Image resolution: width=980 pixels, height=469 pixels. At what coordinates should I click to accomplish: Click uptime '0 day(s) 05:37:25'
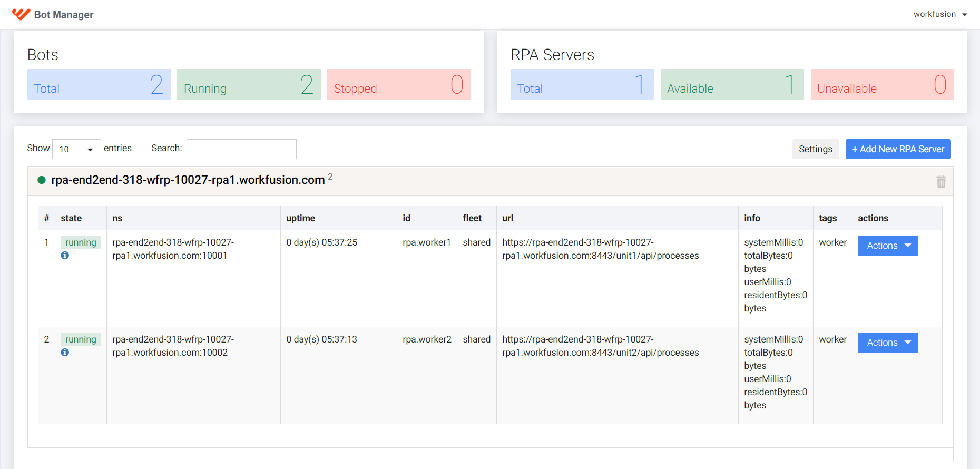click(x=322, y=242)
